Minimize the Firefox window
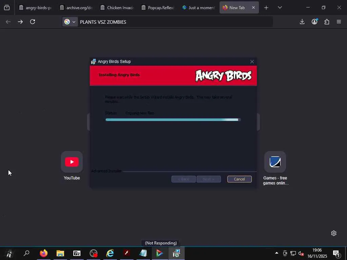Screen dimensions: 347x260 (308, 7)
